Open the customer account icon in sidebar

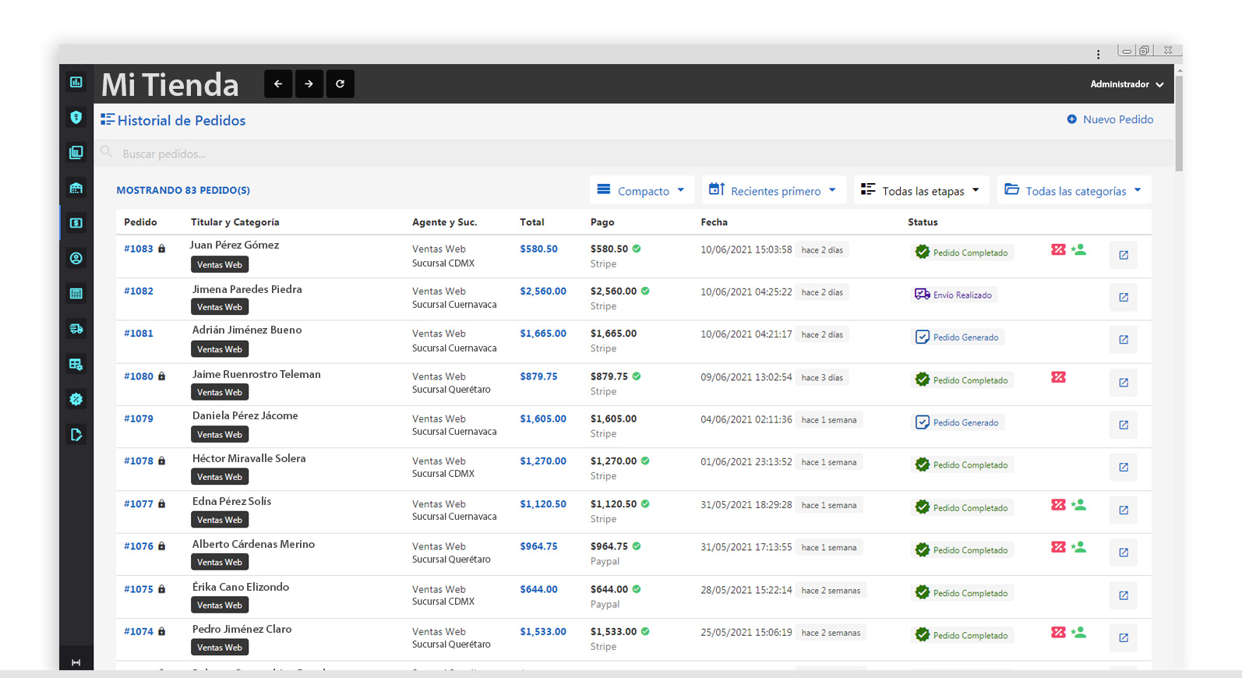pyautogui.click(x=76, y=258)
